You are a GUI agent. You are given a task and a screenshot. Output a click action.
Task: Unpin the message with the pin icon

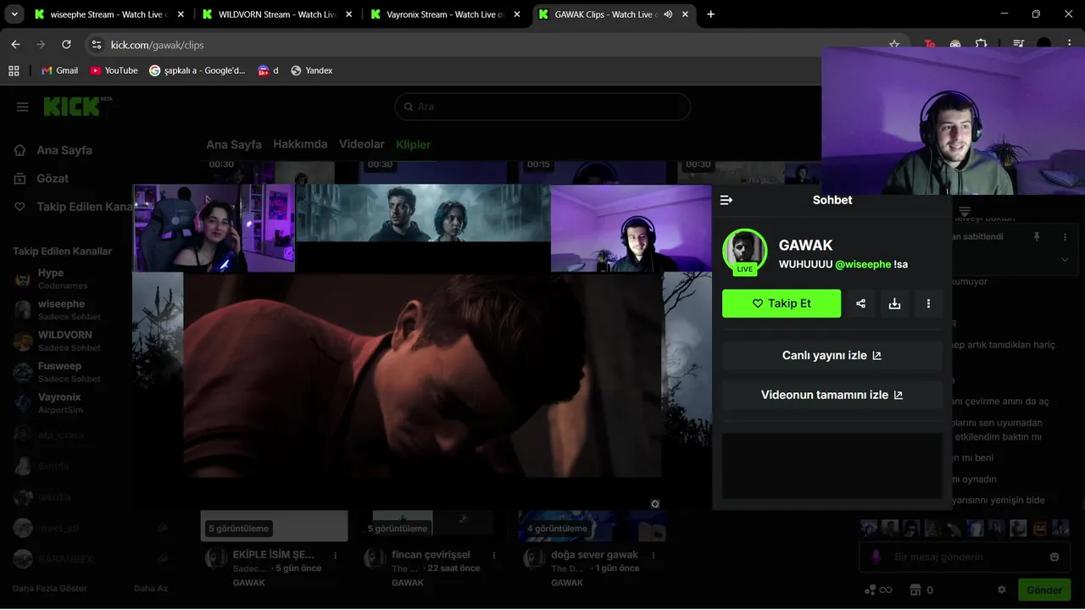point(1036,237)
